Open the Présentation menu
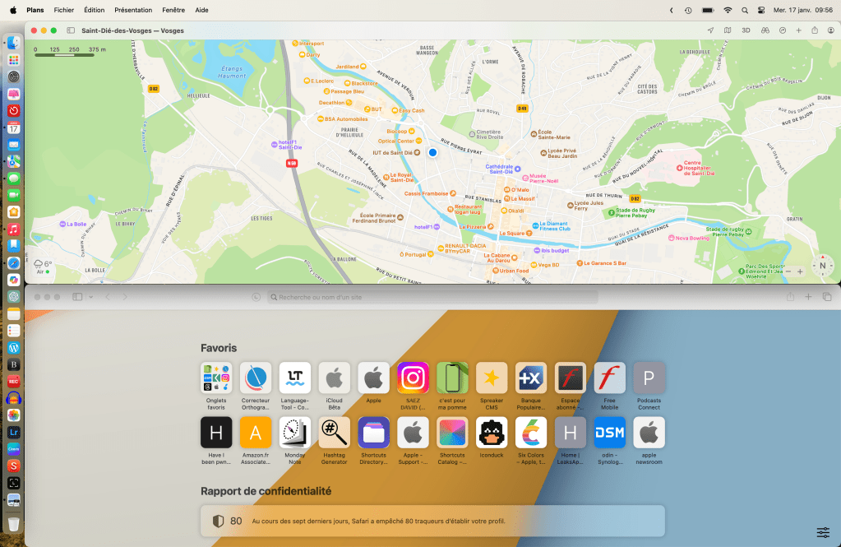 click(x=133, y=10)
